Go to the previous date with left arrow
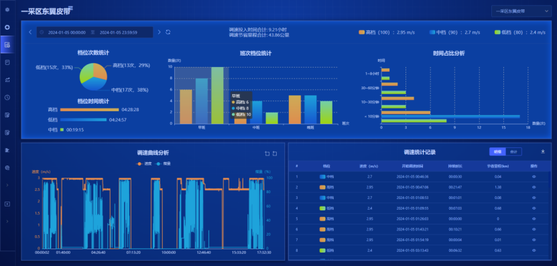Viewport: 557px width, 266px height. click(30, 32)
